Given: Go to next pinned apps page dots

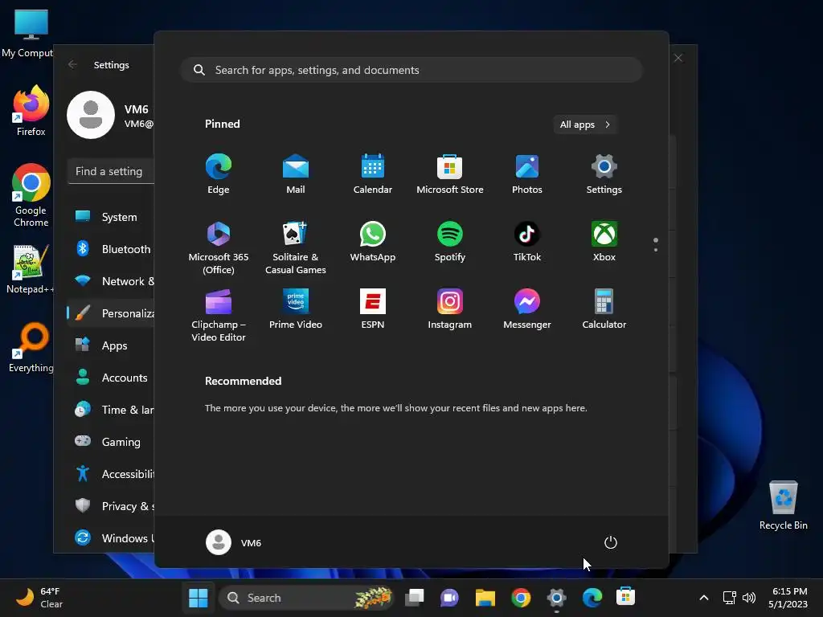Looking at the screenshot, I should coord(656,244).
